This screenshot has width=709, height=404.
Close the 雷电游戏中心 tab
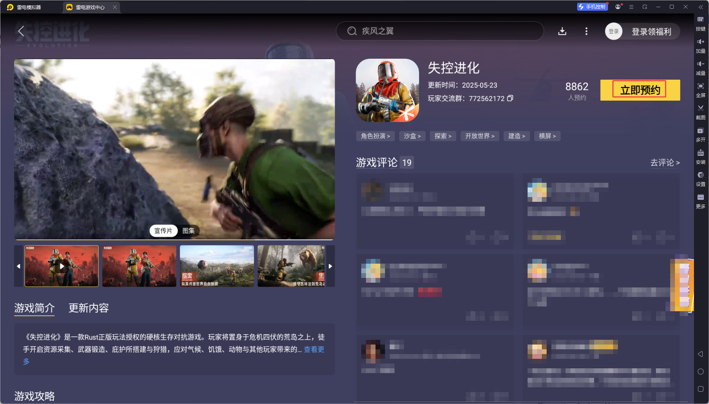(115, 7)
